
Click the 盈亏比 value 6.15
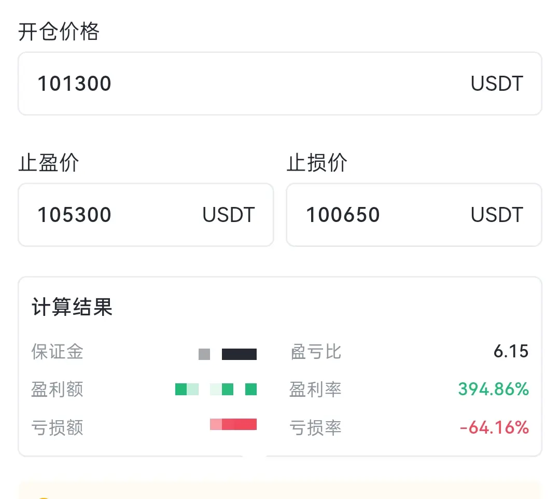[x=511, y=352]
